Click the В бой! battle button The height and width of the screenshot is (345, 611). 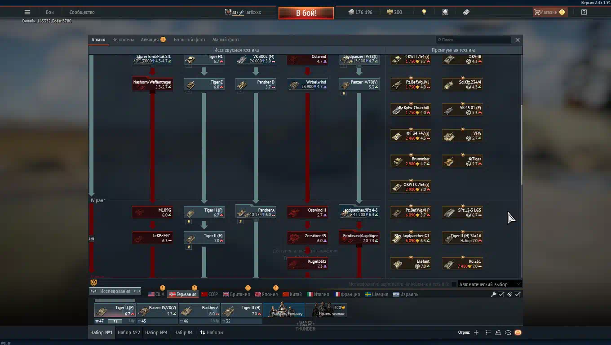pos(306,13)
